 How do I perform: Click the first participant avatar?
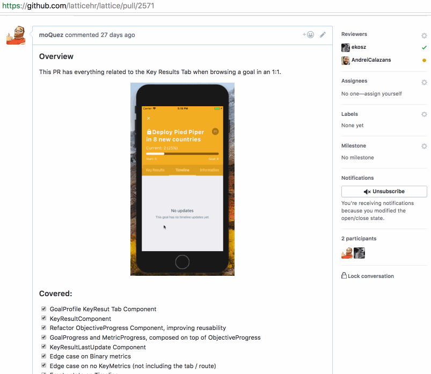pos(347,253)
